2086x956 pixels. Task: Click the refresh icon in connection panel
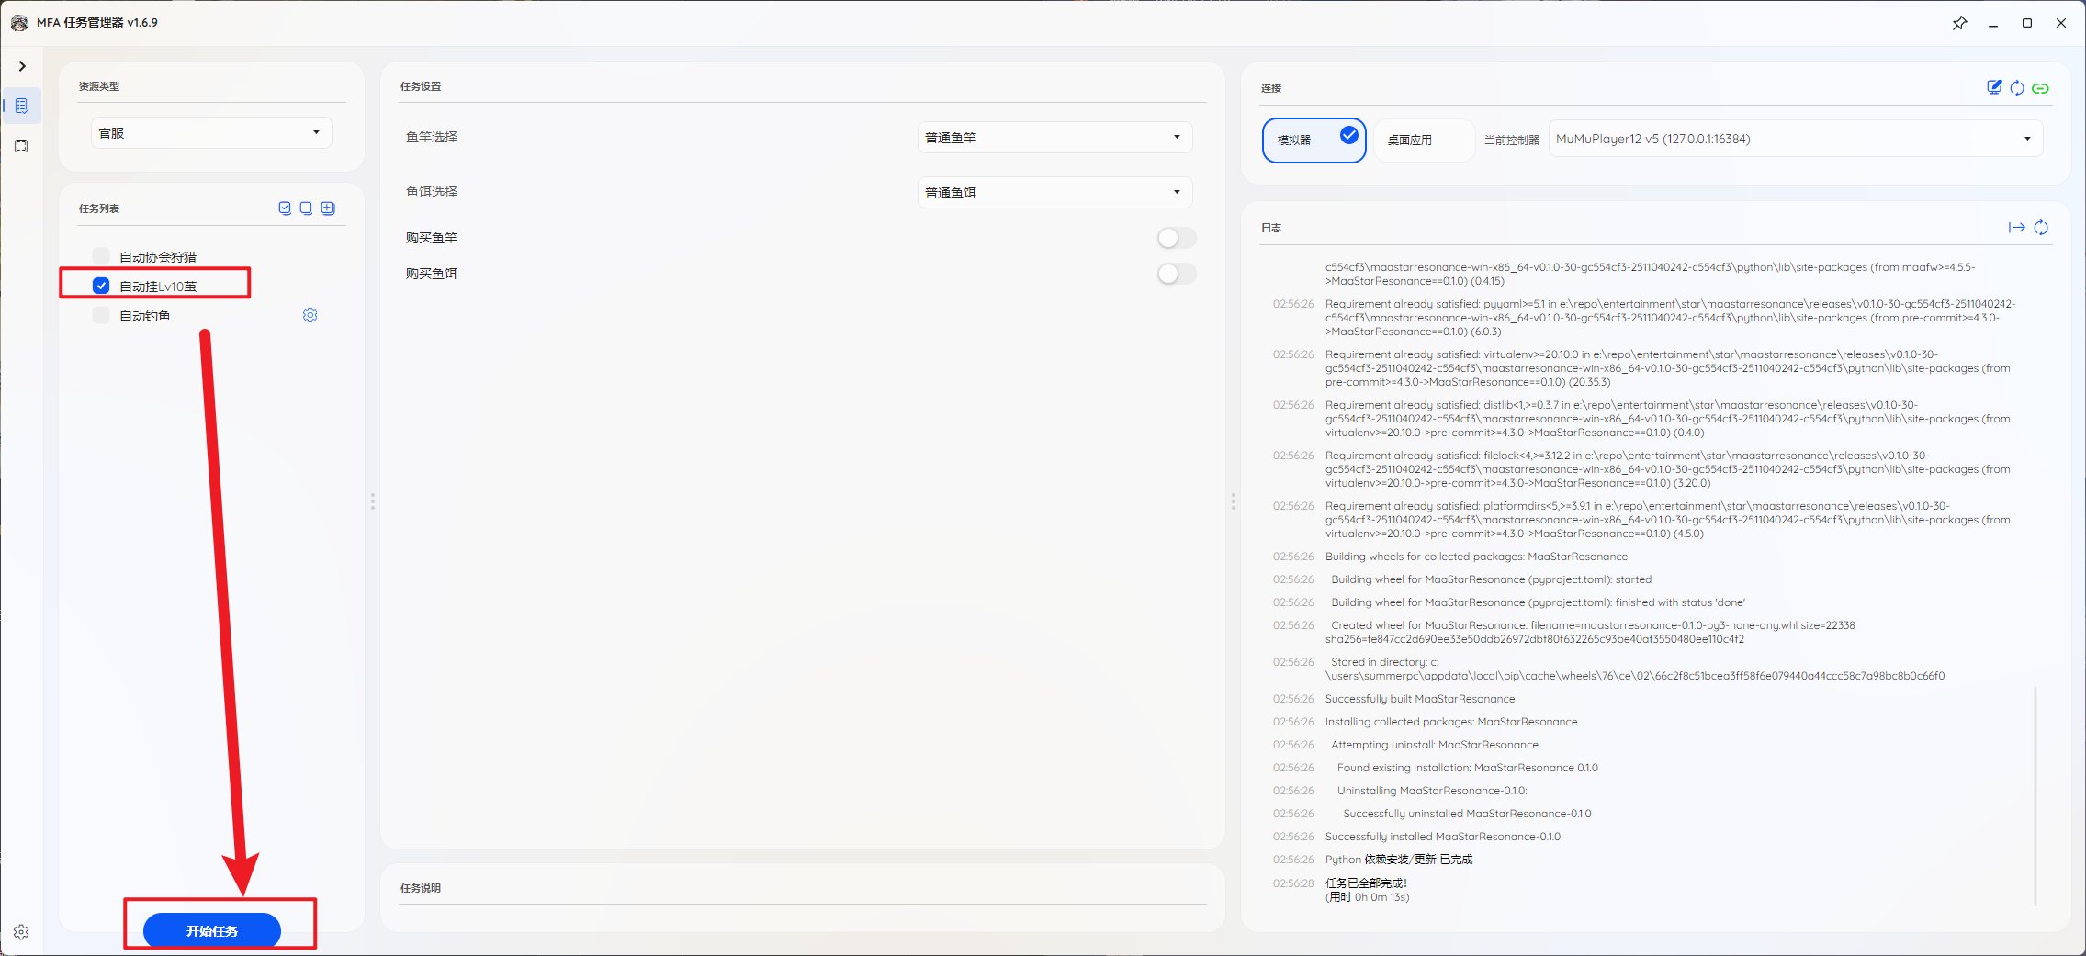click(x=2017, y=88)
